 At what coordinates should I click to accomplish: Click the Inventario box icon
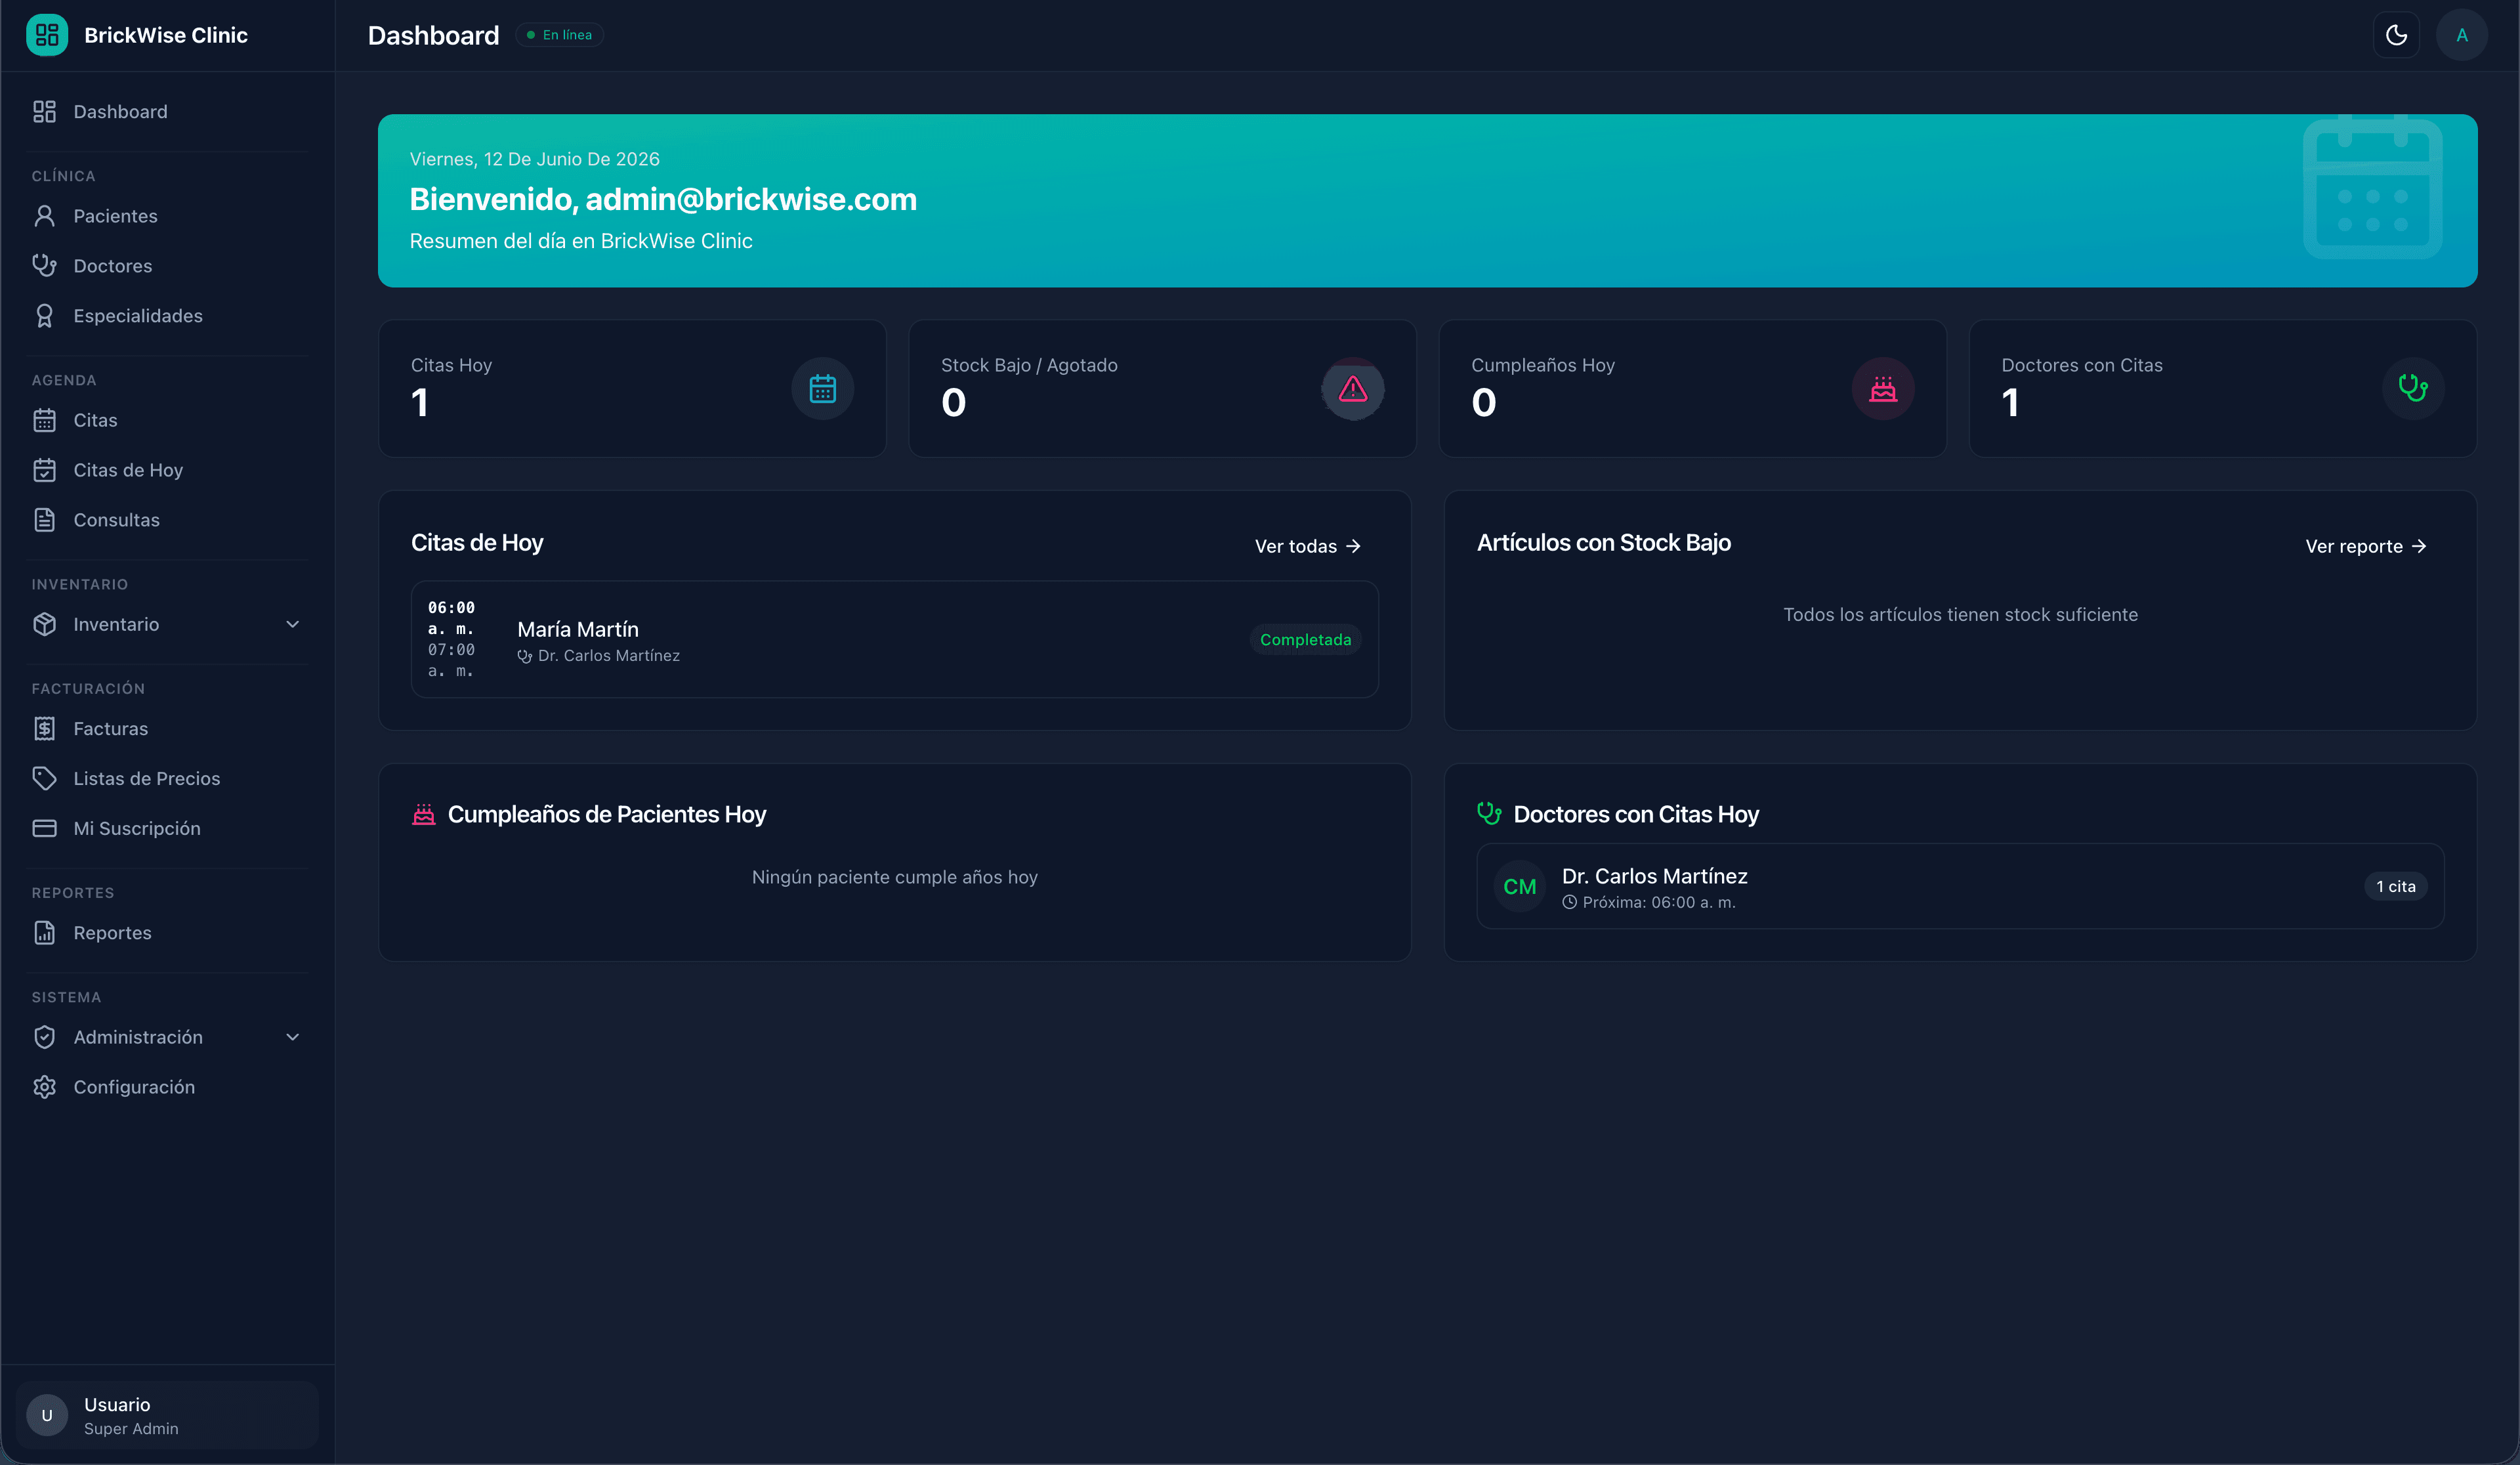click(x=44, y=624)
